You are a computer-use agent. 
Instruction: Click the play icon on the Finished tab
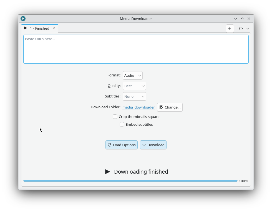[26, 28]
